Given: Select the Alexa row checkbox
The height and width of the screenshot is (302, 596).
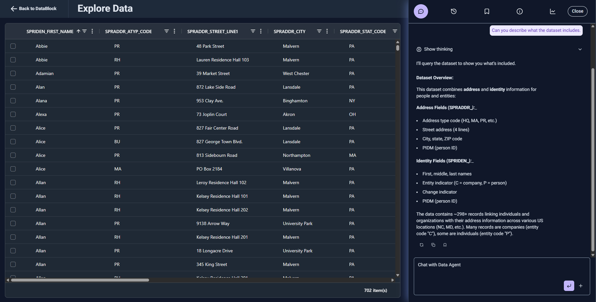Looking at the screenshot, I should (13, 114).
